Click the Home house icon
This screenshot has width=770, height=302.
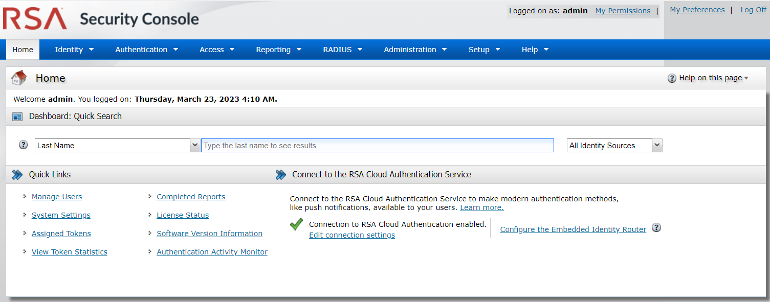coord(19,78)
